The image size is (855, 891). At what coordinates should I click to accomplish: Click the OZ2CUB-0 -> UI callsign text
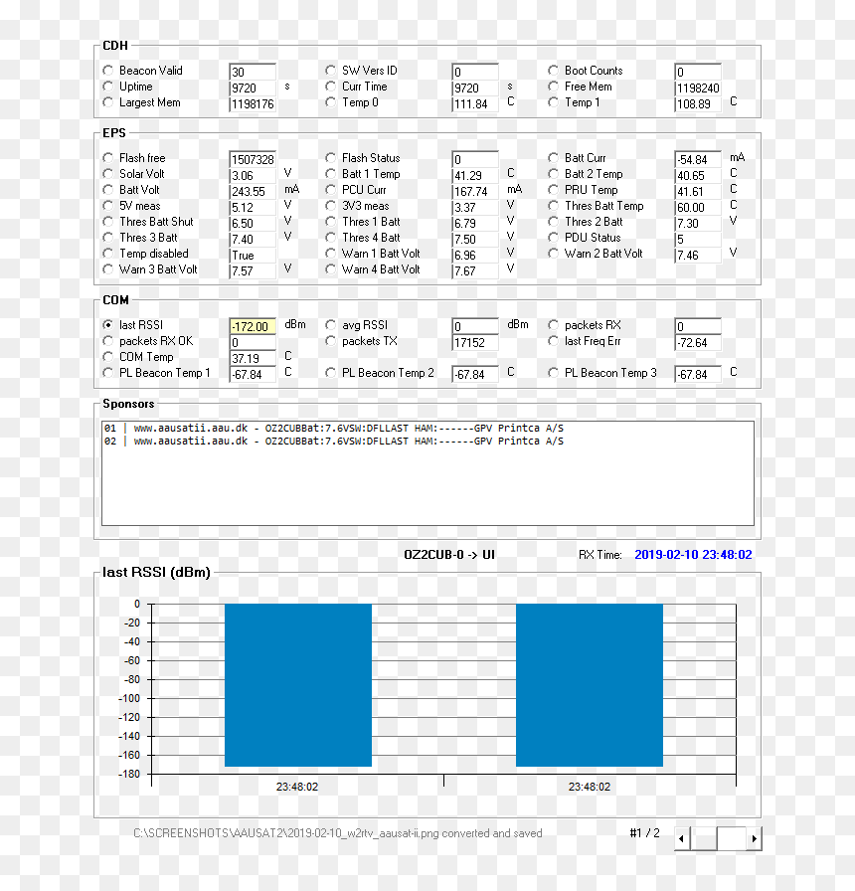(x=449, y=555)
